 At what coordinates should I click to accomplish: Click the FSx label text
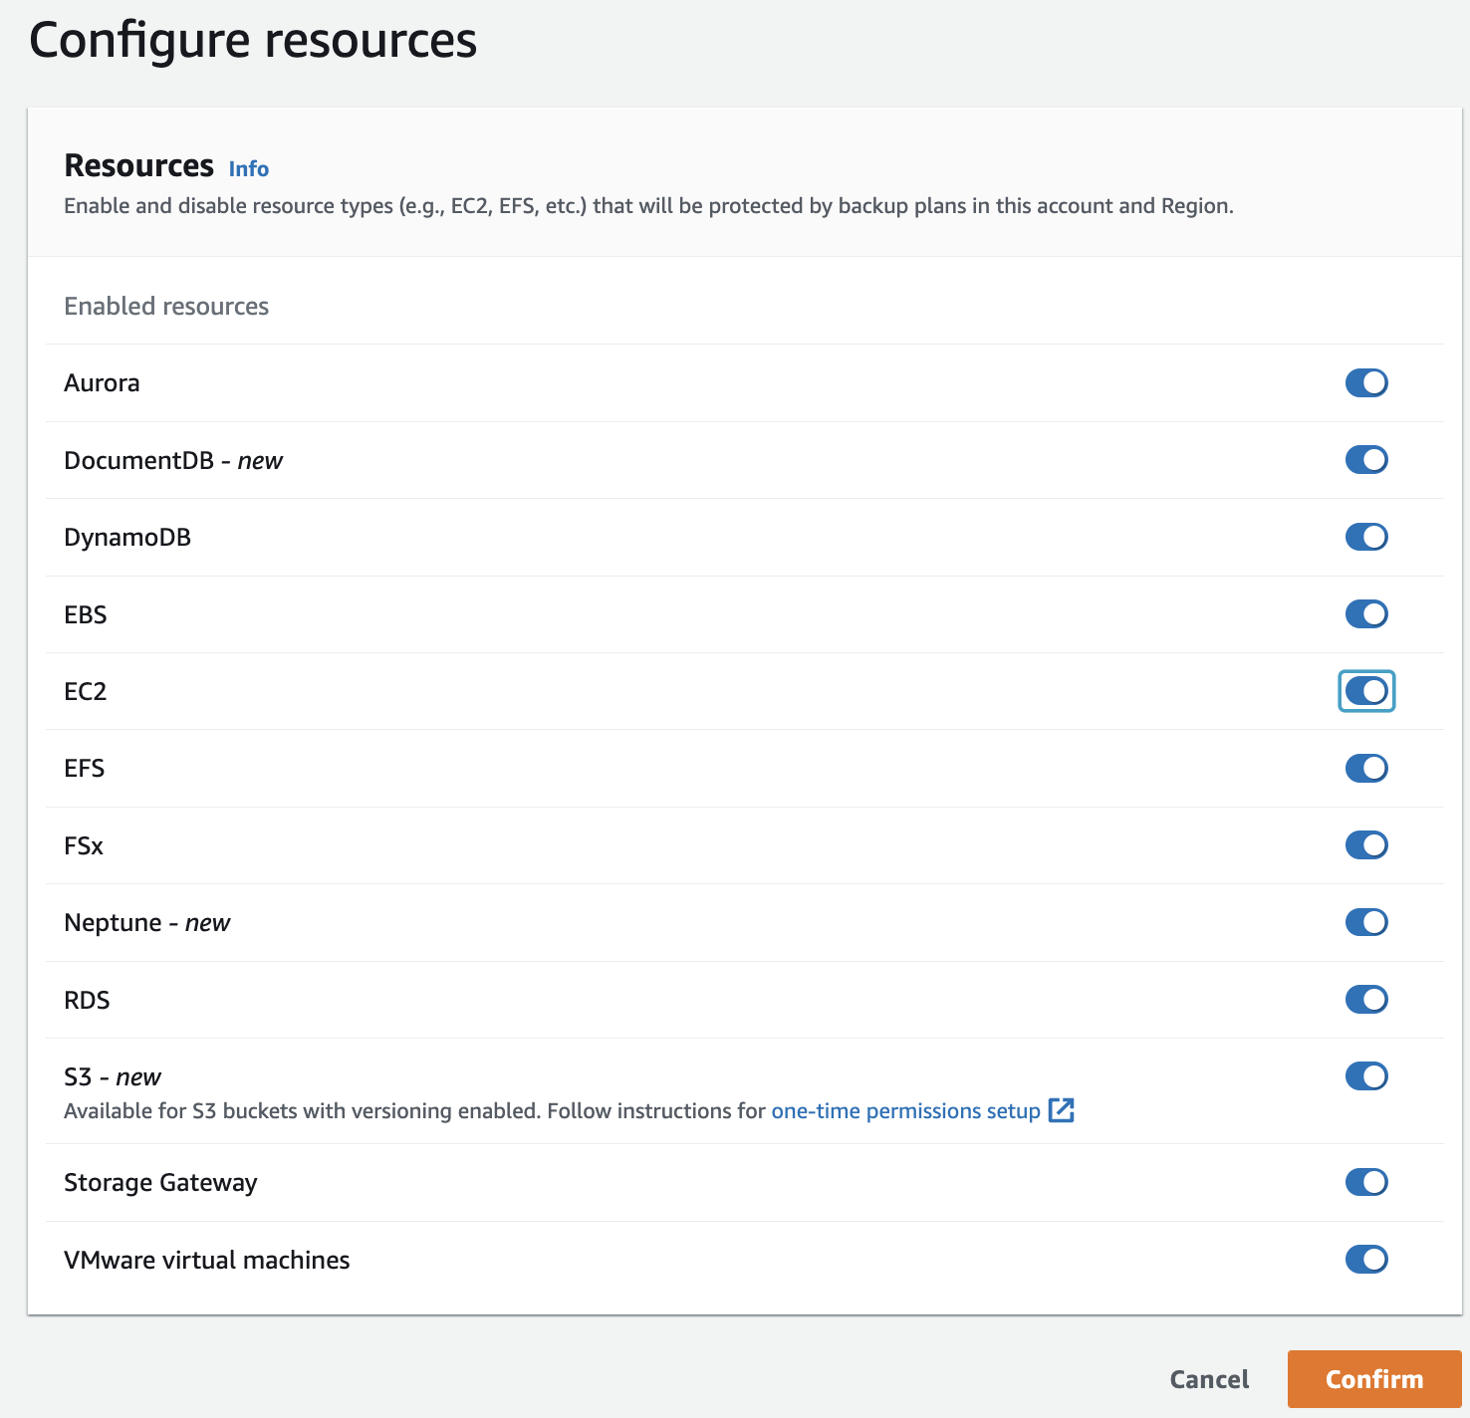tap(84, 845)
